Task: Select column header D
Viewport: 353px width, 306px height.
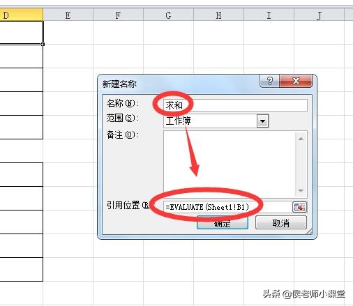Action: tap(22, 15)
